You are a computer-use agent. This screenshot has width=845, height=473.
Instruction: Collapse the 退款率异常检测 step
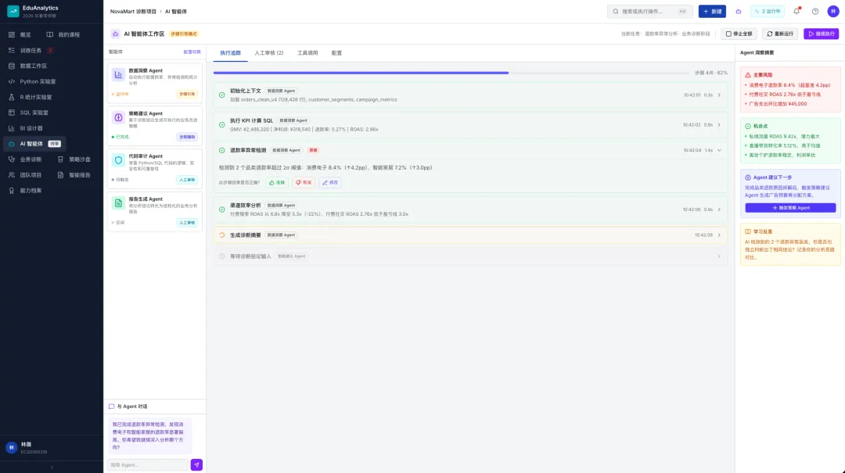coord(719,150)
